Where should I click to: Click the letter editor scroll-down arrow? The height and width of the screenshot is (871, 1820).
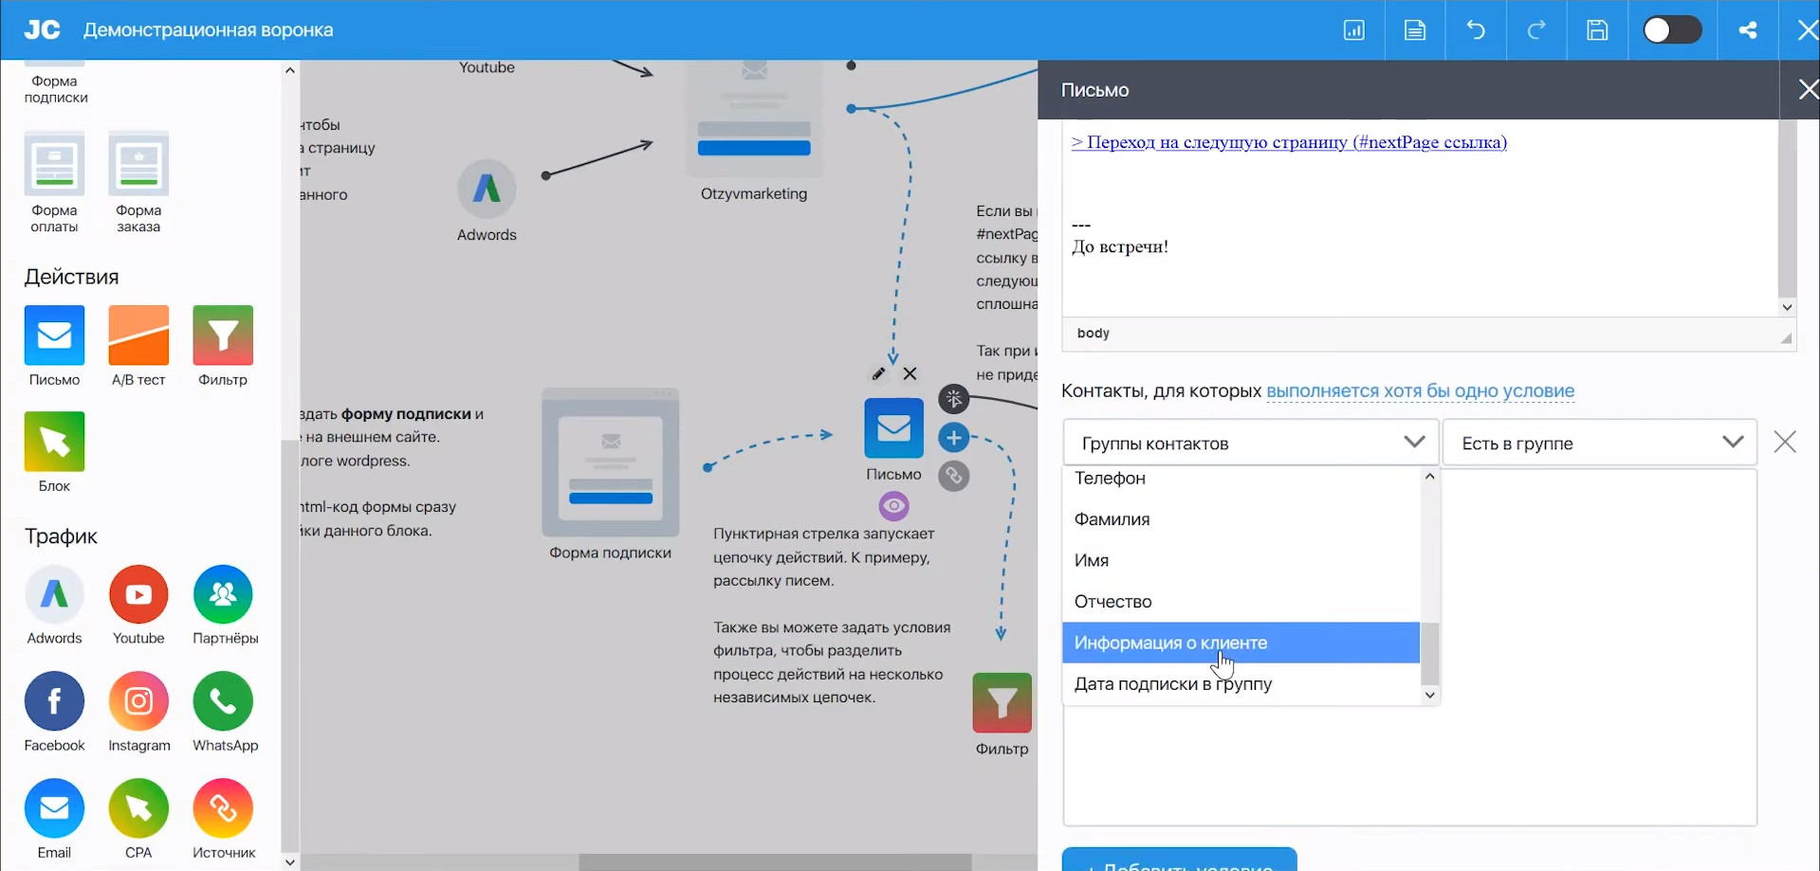1787,307
